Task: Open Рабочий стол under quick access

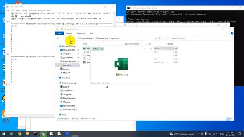Action: click(69, 50)
